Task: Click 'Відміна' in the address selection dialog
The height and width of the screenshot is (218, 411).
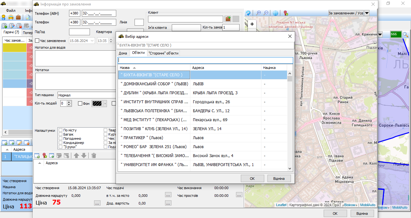Action: click(279, 178)
